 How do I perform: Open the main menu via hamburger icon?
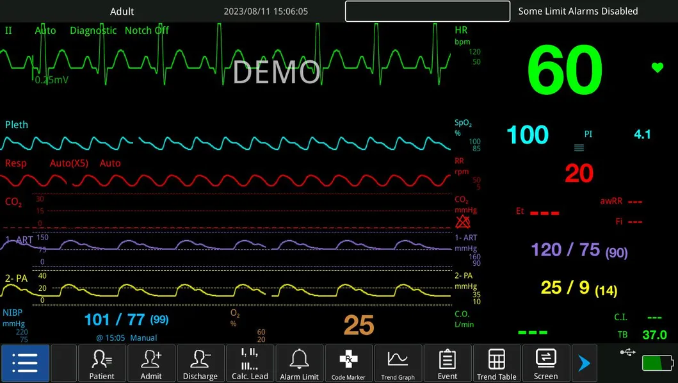[25, 363]
